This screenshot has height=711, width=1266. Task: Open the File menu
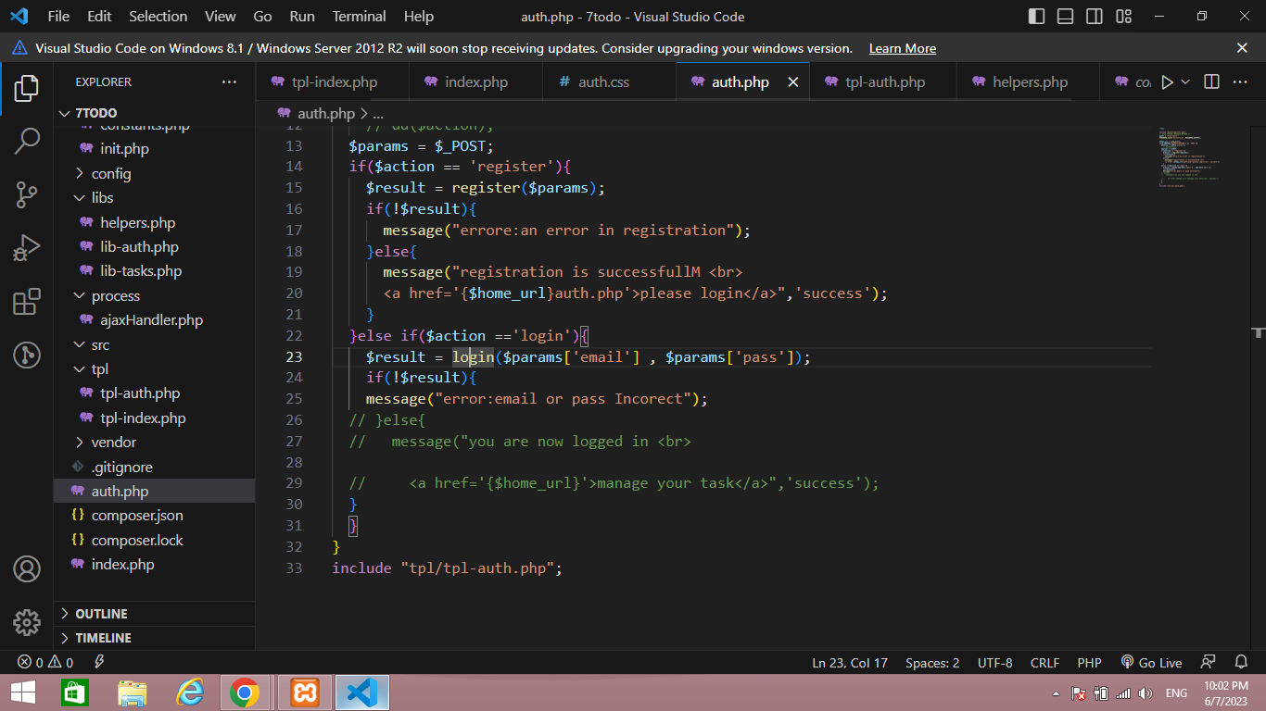pyautogui.click(x=58, y=17)
